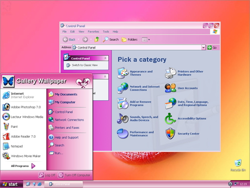Open Control Panel in Start menu
This screenshot has width=250, height=188.
60,112
